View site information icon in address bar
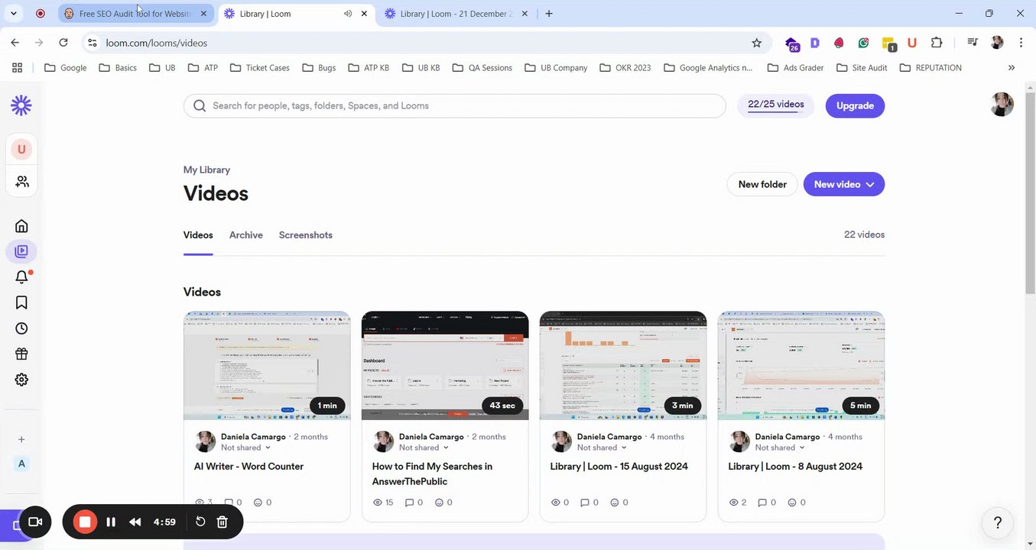The image size is (1036, 550). [92, 43]
